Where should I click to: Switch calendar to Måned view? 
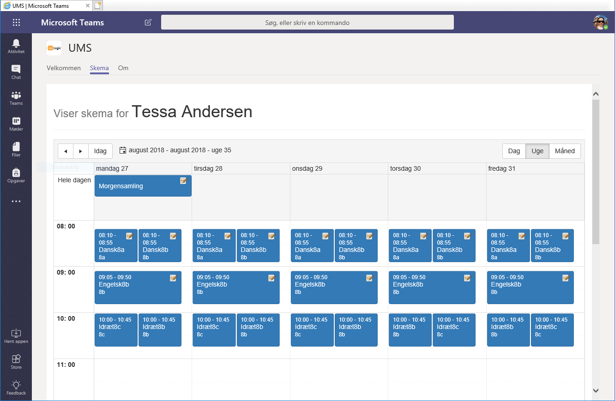point(565,151)
